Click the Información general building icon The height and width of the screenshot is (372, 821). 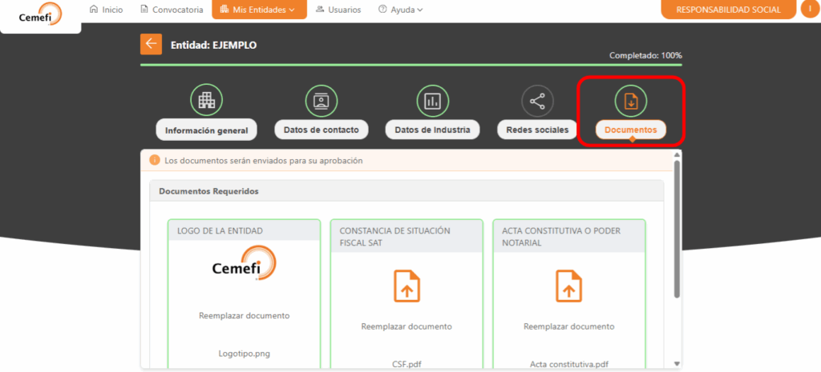point(206,100)
